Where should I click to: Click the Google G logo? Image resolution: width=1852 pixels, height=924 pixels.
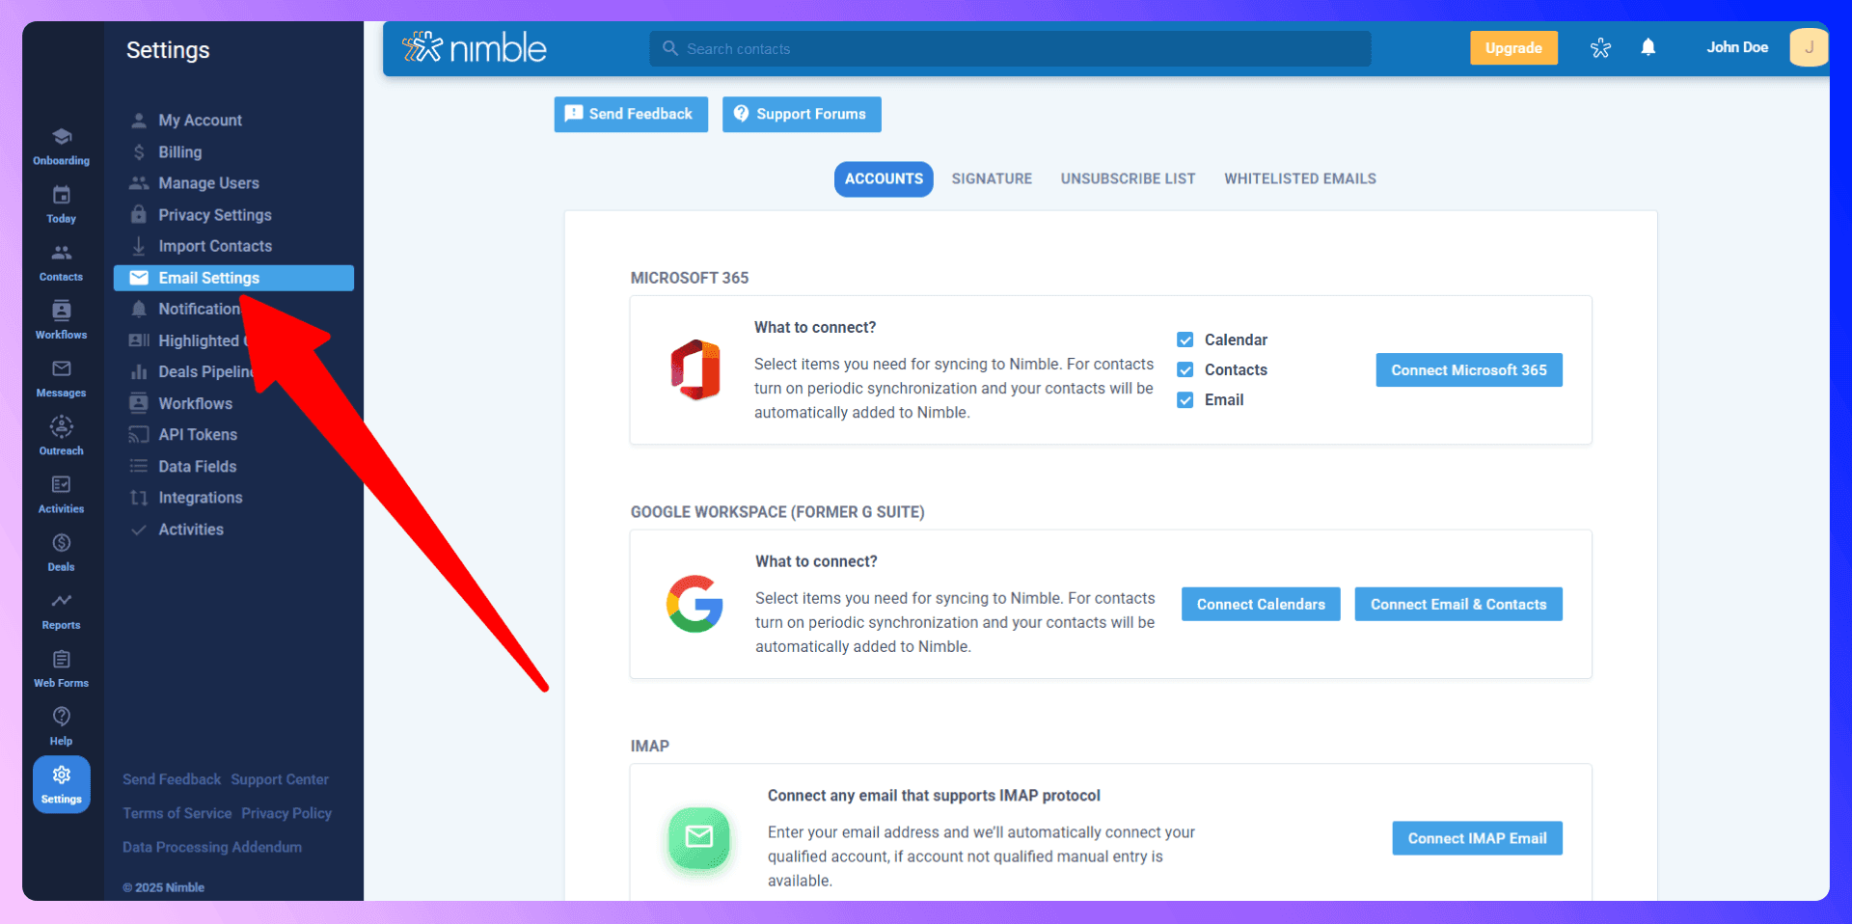pyautogui.click(x=694, y=604)
